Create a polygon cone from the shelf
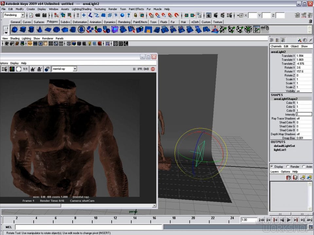314x235 pixels. coord(39,30)
